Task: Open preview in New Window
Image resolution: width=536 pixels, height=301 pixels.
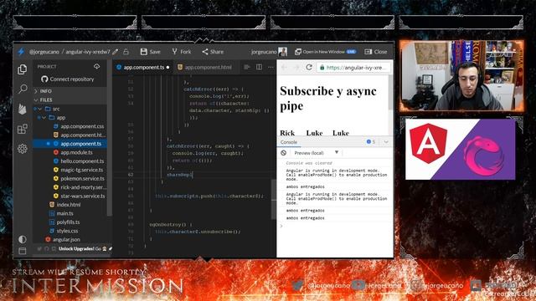Action: pos(325,52)
